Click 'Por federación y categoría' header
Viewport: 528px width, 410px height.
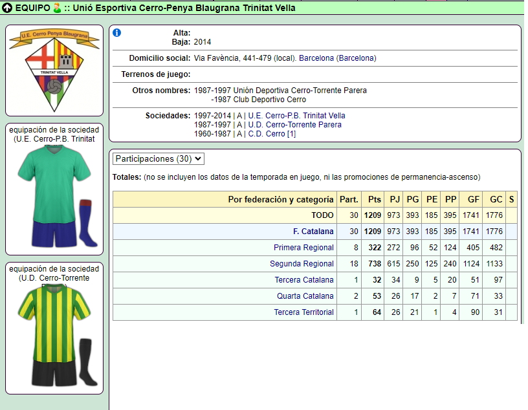281,200
